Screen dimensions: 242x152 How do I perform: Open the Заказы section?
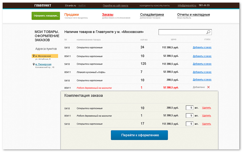coord(108,15)
